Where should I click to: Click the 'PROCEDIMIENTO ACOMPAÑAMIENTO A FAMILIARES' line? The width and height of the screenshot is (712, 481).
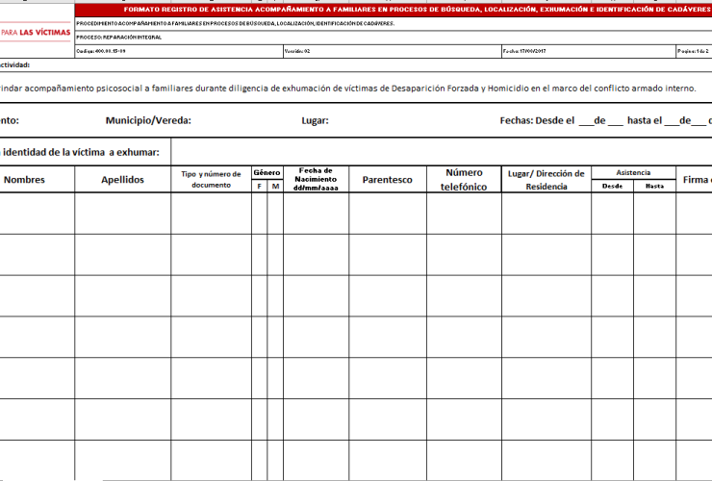235,24
